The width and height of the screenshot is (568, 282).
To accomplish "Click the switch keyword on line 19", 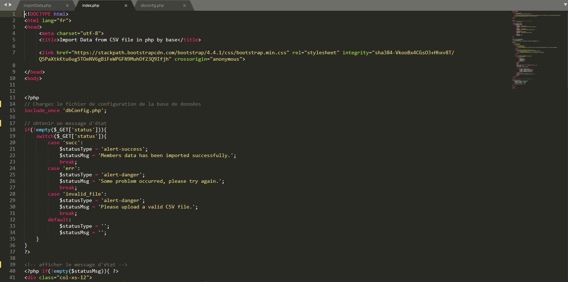I will pos(45,136).
